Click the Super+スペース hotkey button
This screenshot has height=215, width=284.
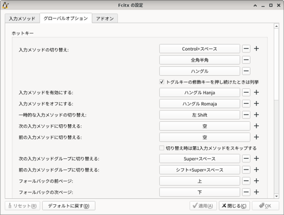(x=200, y=159)
